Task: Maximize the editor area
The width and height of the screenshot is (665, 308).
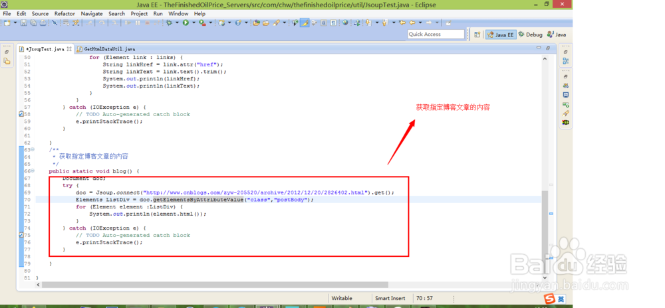Action: [548, 48]
